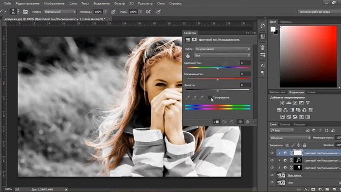The image size is (341, 192).
Task: Click the Цветовой тон value field
Action: pos(245,63)
